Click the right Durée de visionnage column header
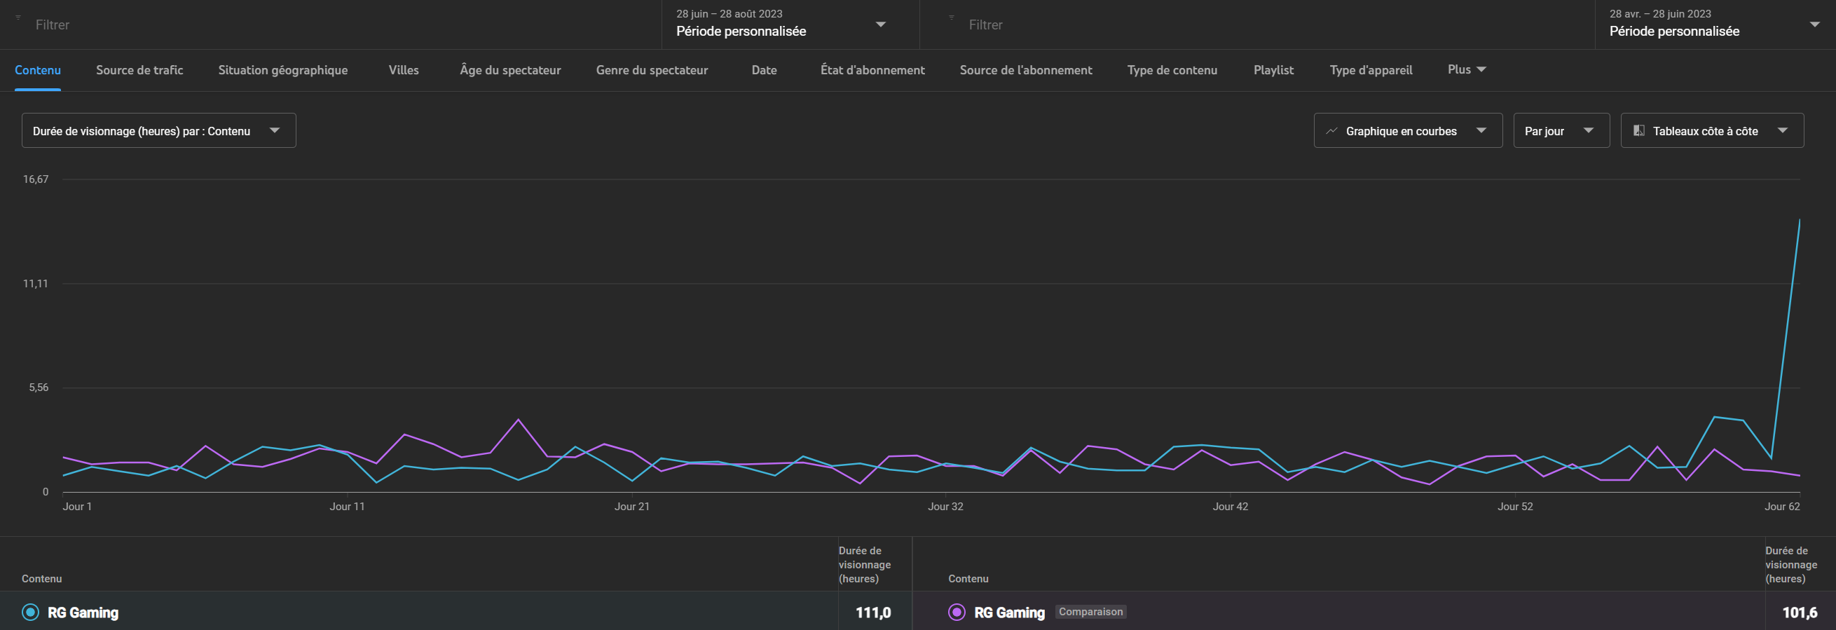 coord(1791,564)
